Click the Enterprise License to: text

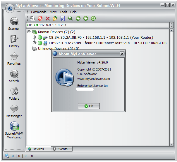pyautogui.click(x=92, y=86)
